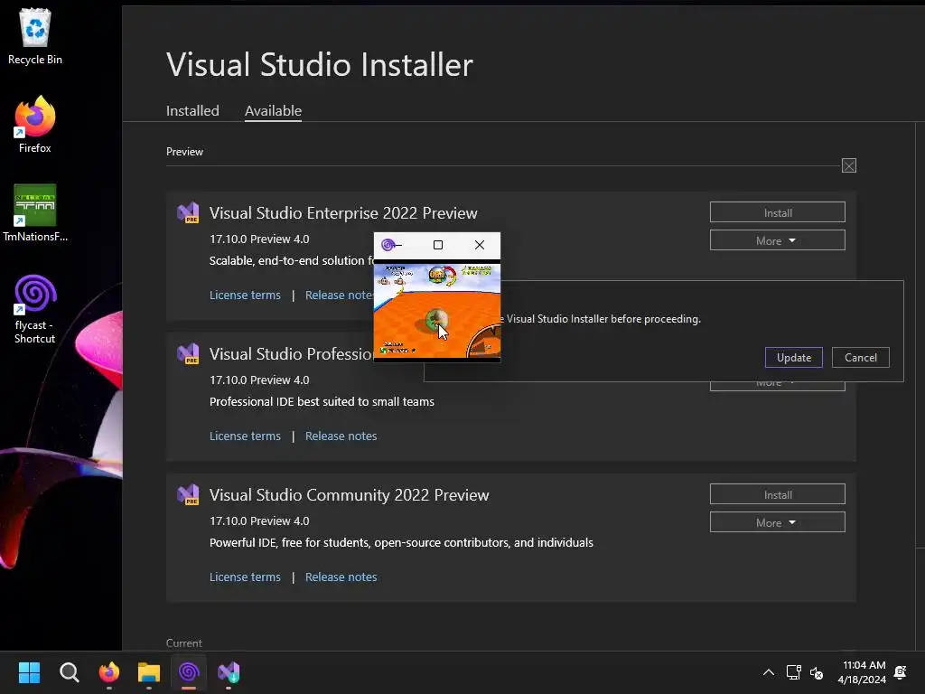
Task: Dismiss the Preview section with the X box
Action: pos(849,166)
